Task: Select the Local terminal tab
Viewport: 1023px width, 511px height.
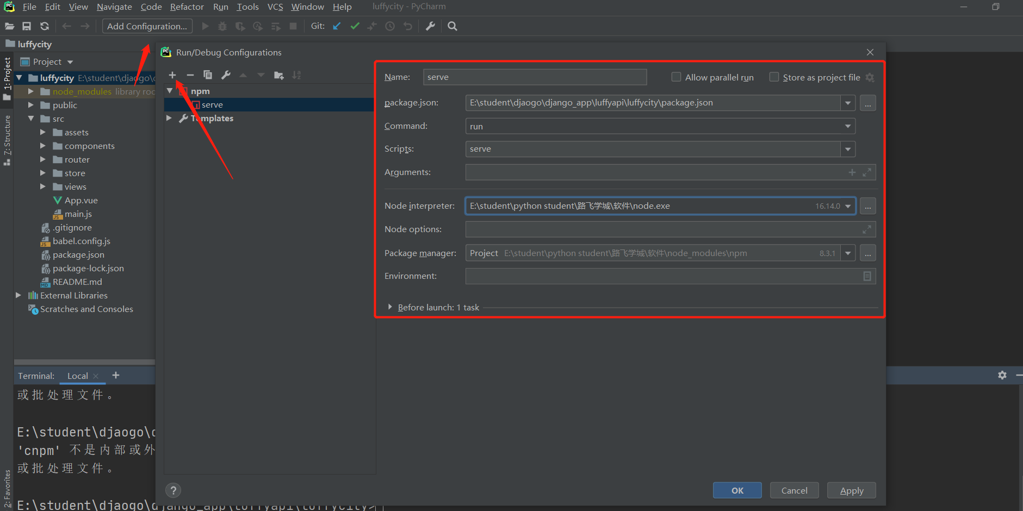Action: click(x=77, y=376)
